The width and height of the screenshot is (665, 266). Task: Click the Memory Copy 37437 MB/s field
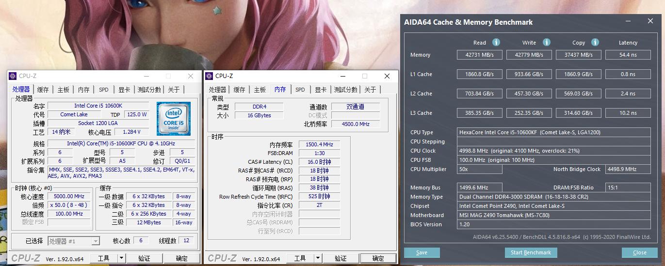click(579, 55)
